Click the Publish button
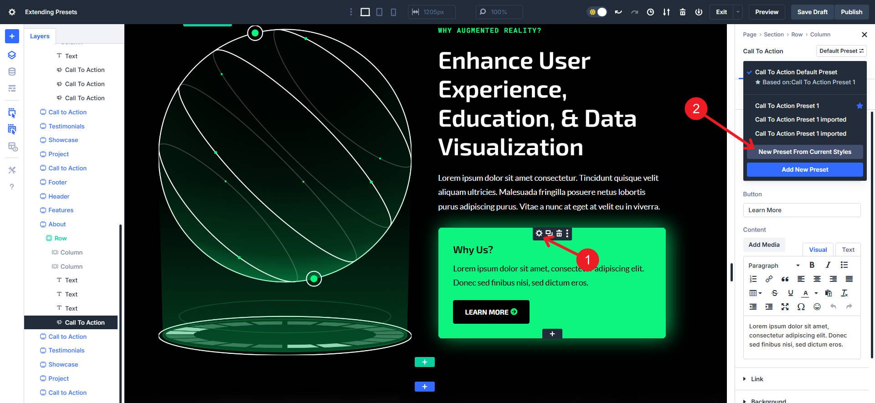This screenshot has height=403, width=875. (x=851, y=12)
